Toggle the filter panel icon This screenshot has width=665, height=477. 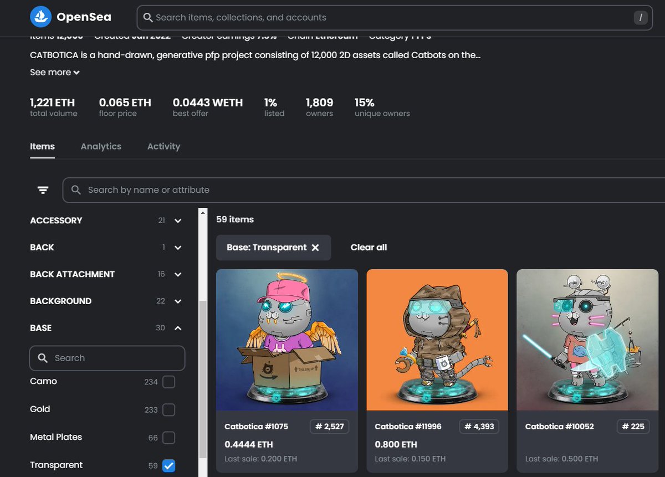point(43,190)
